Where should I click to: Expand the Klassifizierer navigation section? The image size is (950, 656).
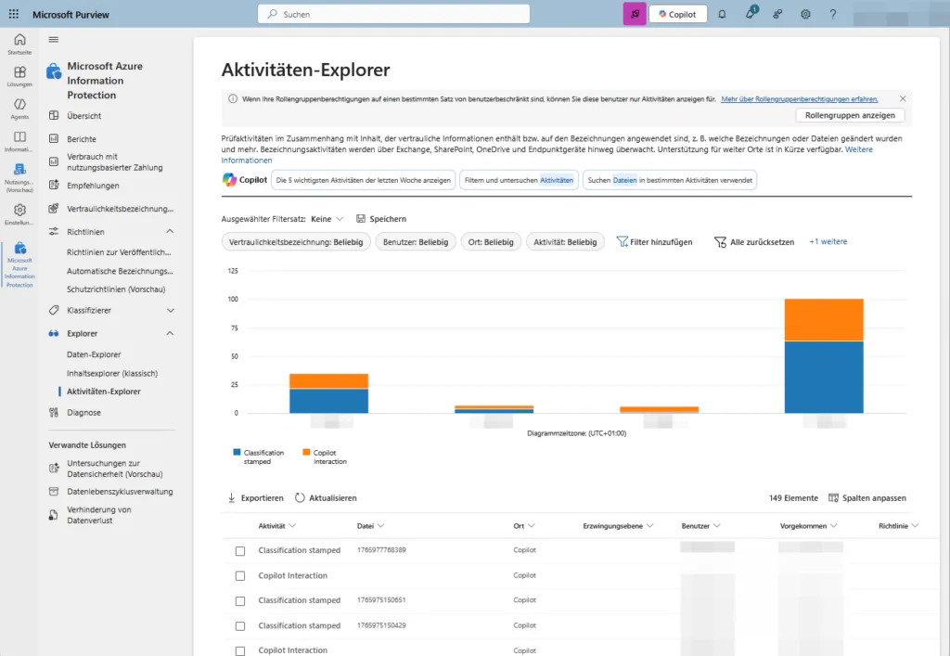pos(170,310)
